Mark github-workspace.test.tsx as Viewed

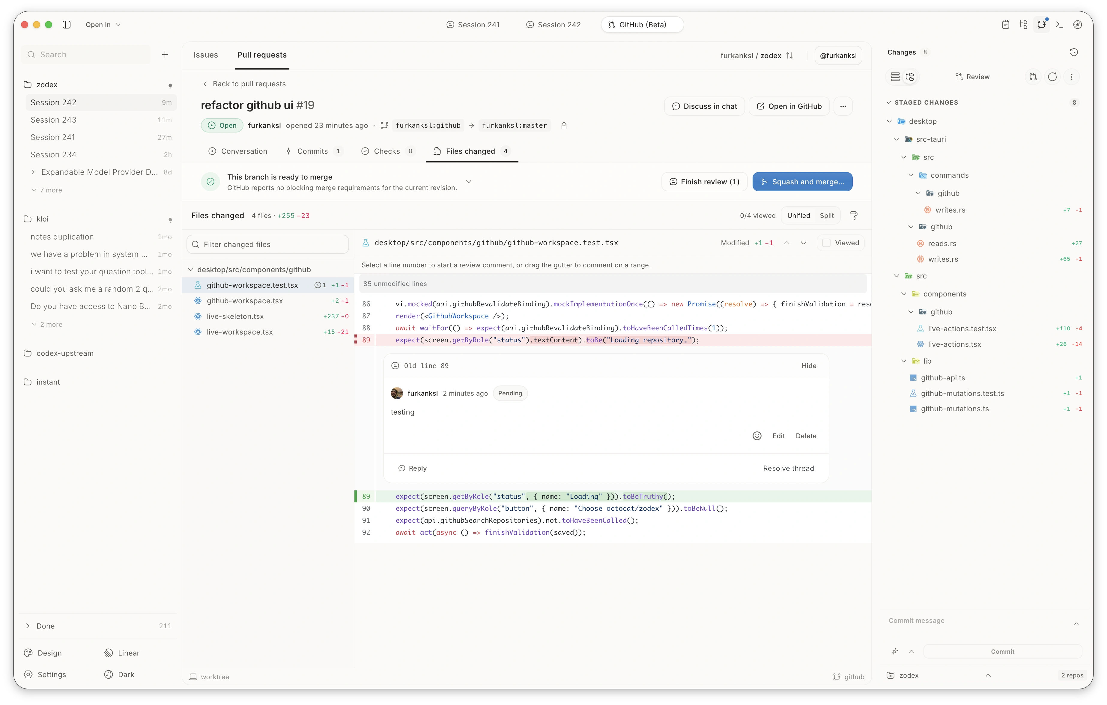tap(840, 243)
